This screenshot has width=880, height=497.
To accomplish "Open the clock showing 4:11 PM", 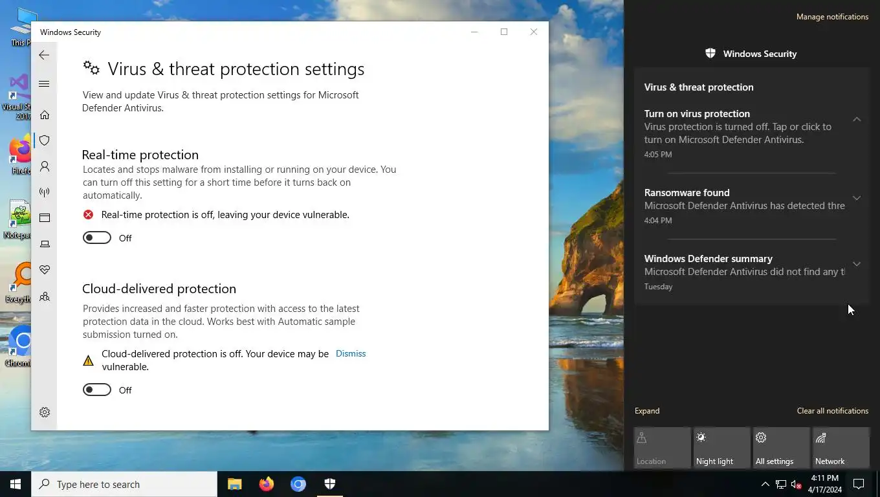I will pyautogui.click(x=824, y=484).
